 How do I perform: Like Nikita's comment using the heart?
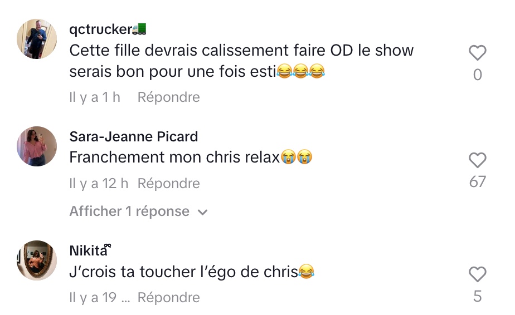coord(477,274)
